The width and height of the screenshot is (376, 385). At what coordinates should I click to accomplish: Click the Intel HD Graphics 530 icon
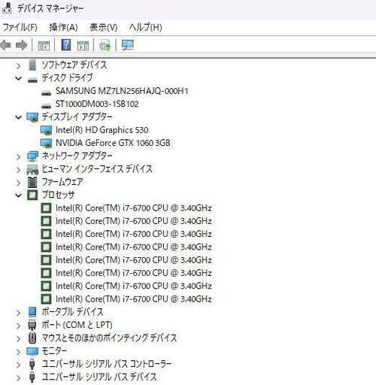click(46, 130)
